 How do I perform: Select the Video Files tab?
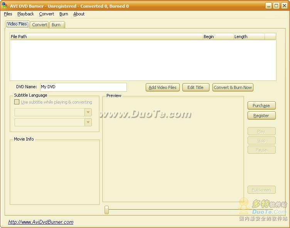click(17, 24)
